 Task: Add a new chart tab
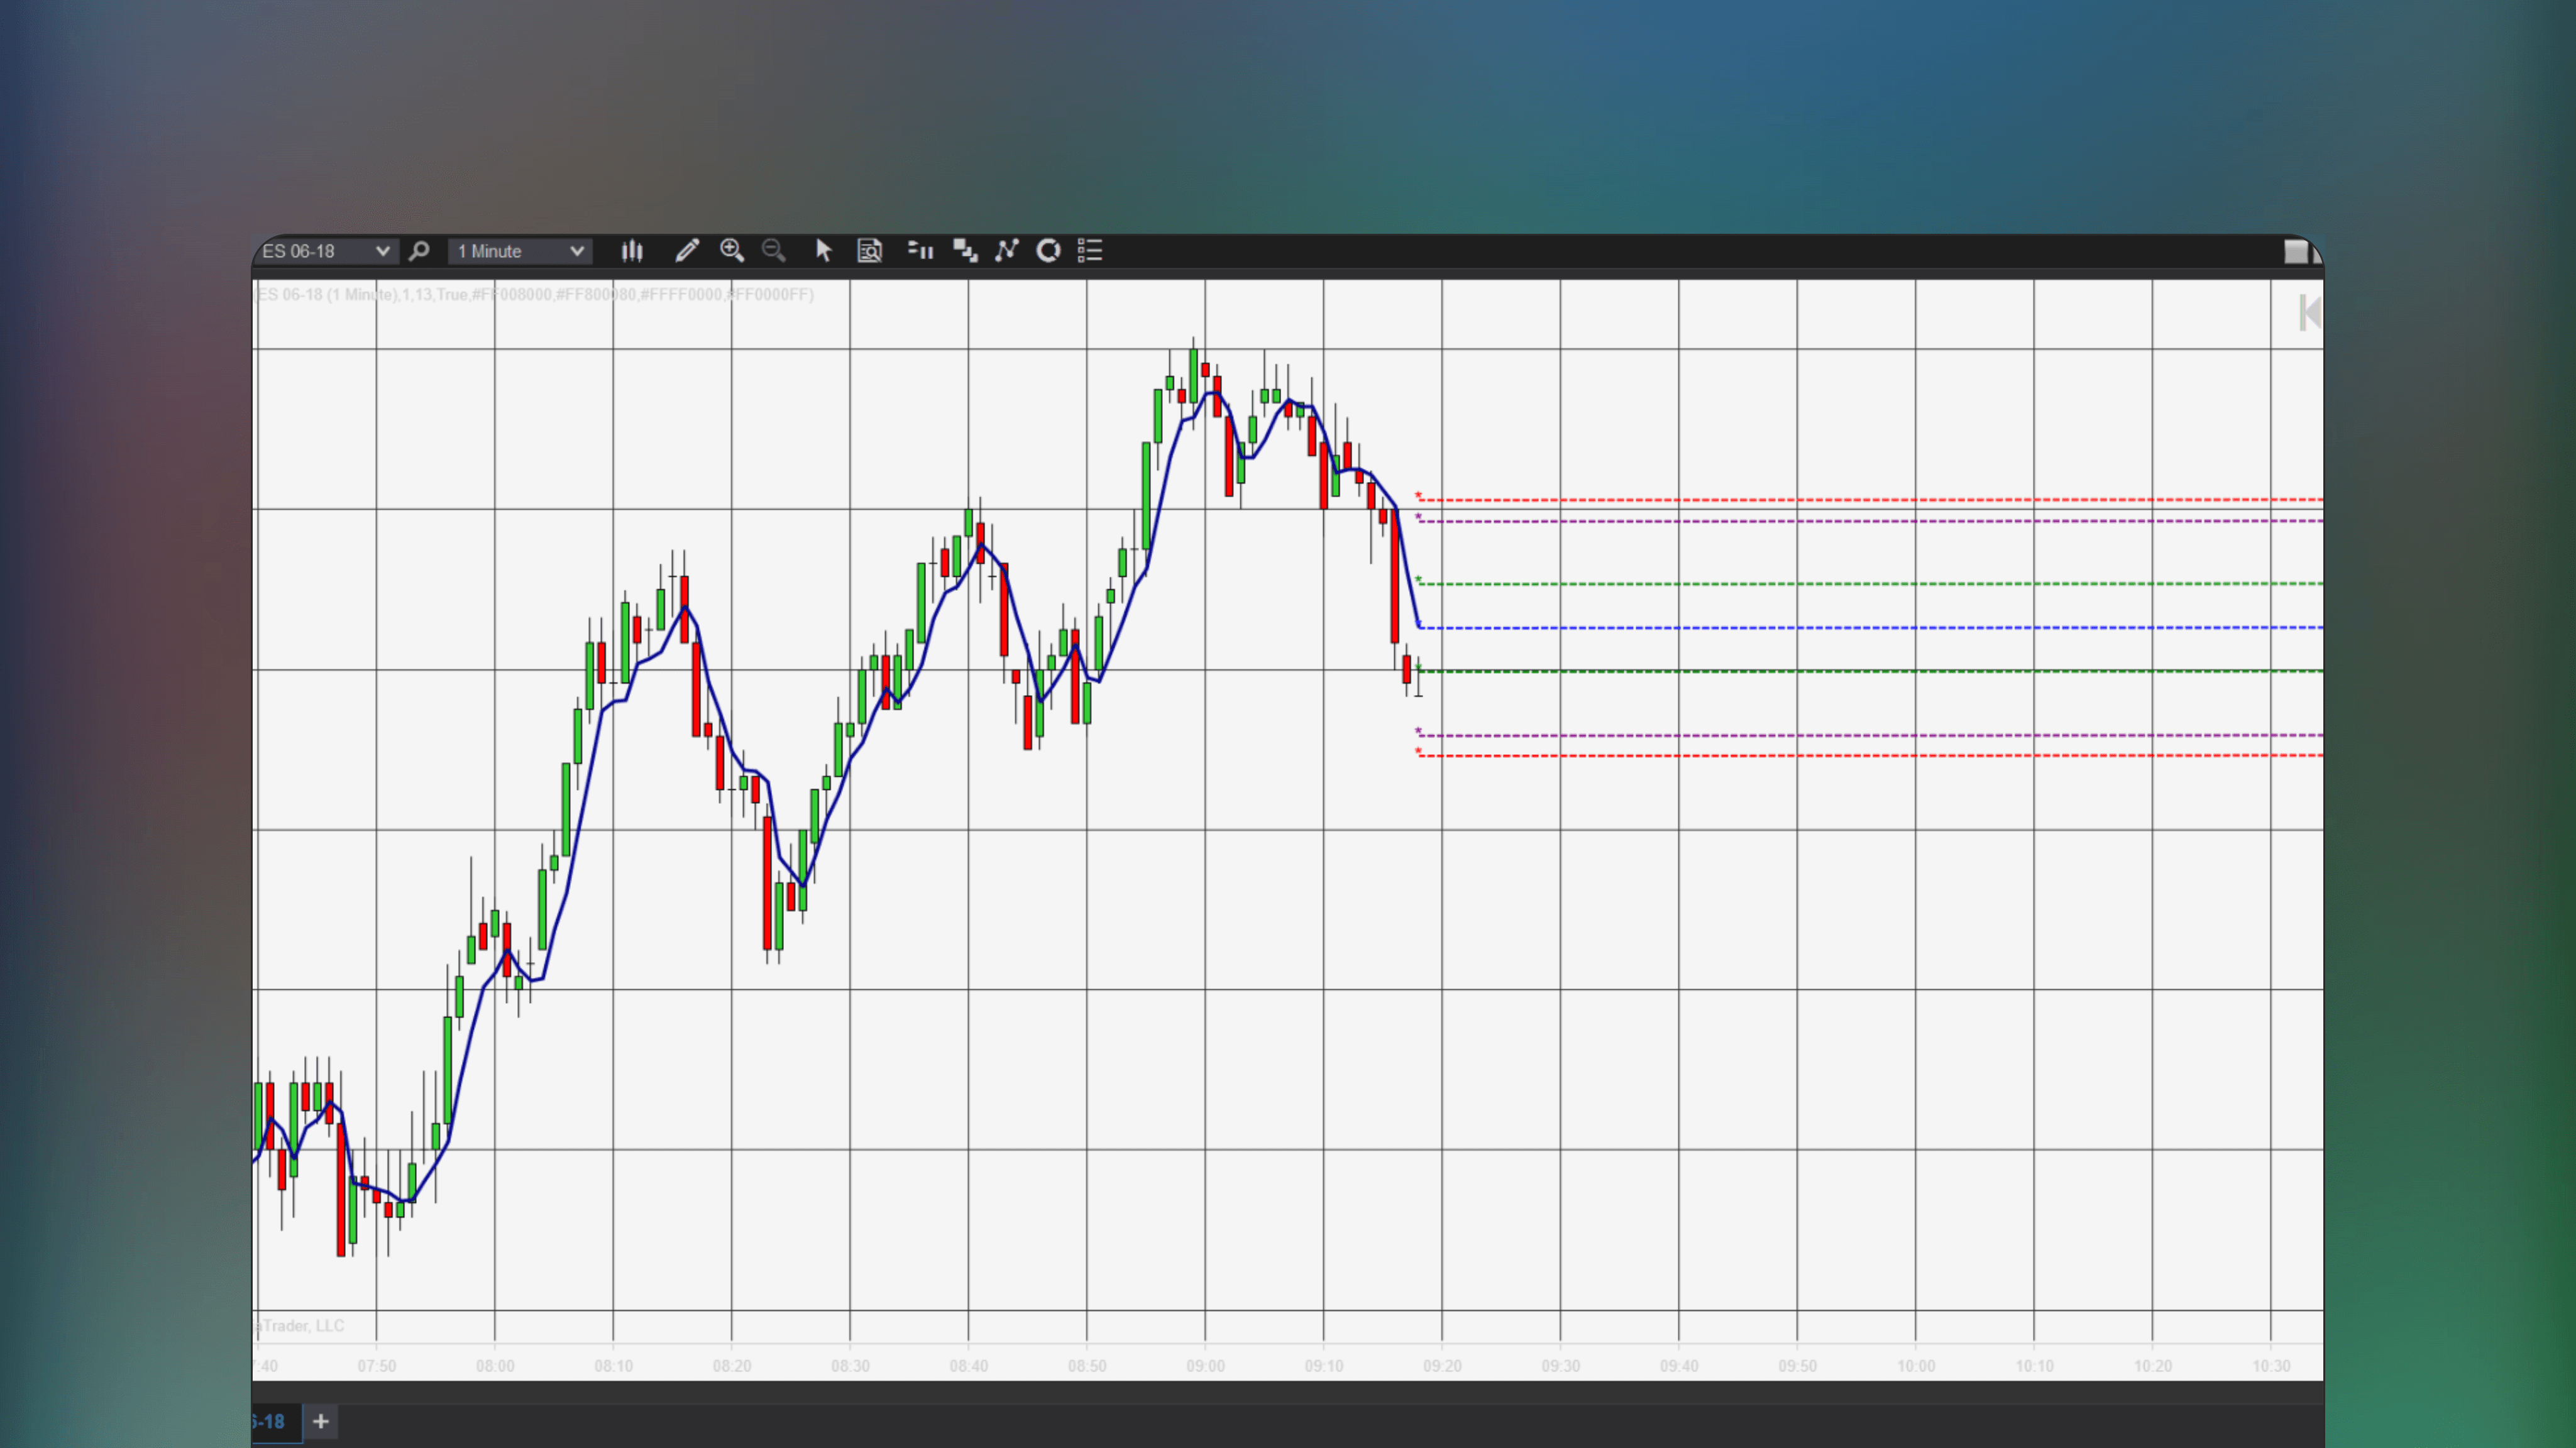[x=320, y=1421]
